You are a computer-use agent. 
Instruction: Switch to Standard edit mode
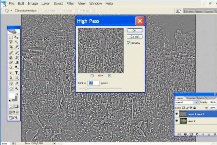(11, 106)
